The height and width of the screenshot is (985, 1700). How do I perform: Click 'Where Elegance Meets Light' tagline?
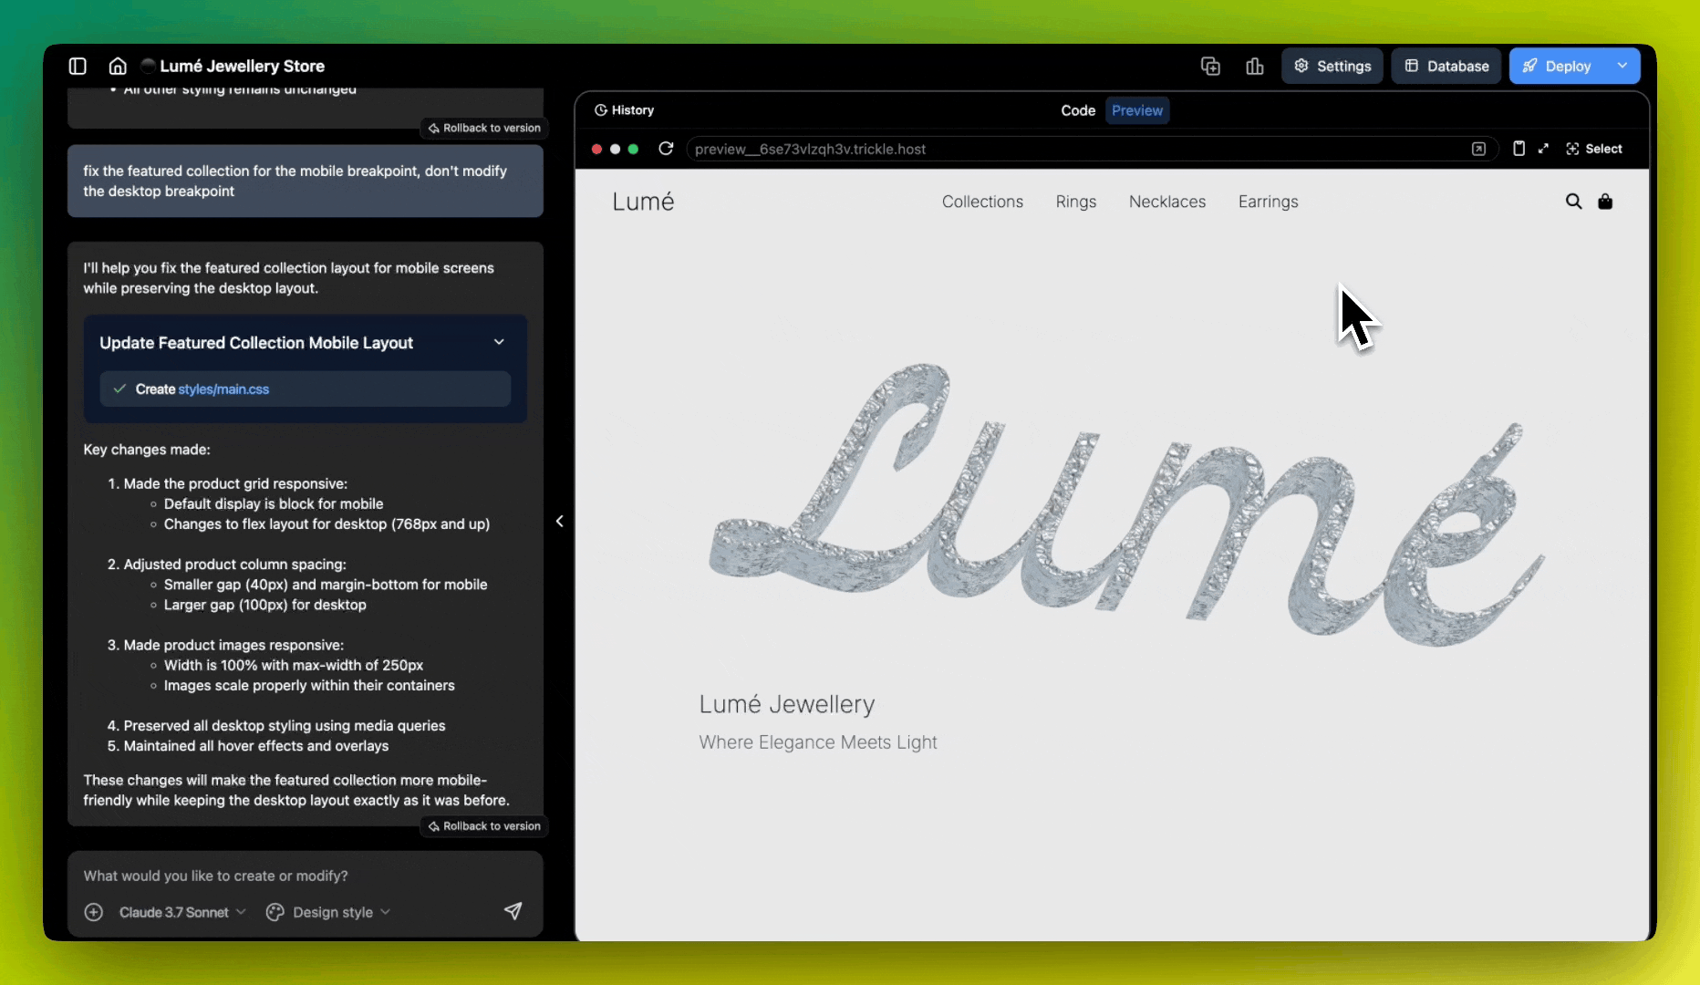818,742
